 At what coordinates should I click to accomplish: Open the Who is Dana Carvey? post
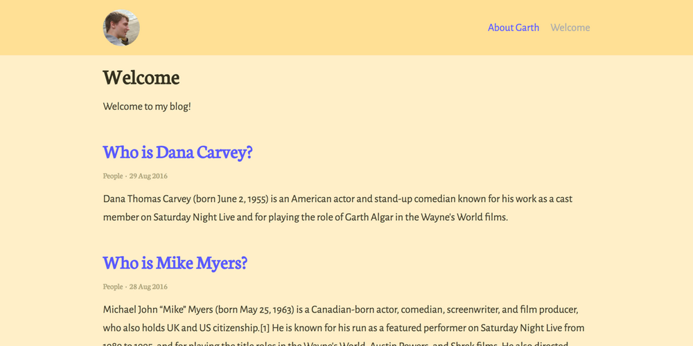click(177, 152)
